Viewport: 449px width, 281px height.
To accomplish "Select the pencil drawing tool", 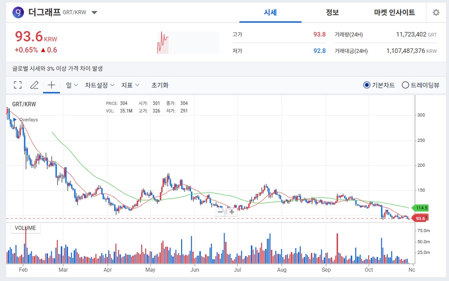I will [x=34, y=85].
